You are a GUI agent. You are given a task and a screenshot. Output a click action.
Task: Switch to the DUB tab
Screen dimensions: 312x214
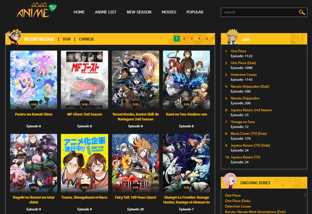click(x=66, y=39)
